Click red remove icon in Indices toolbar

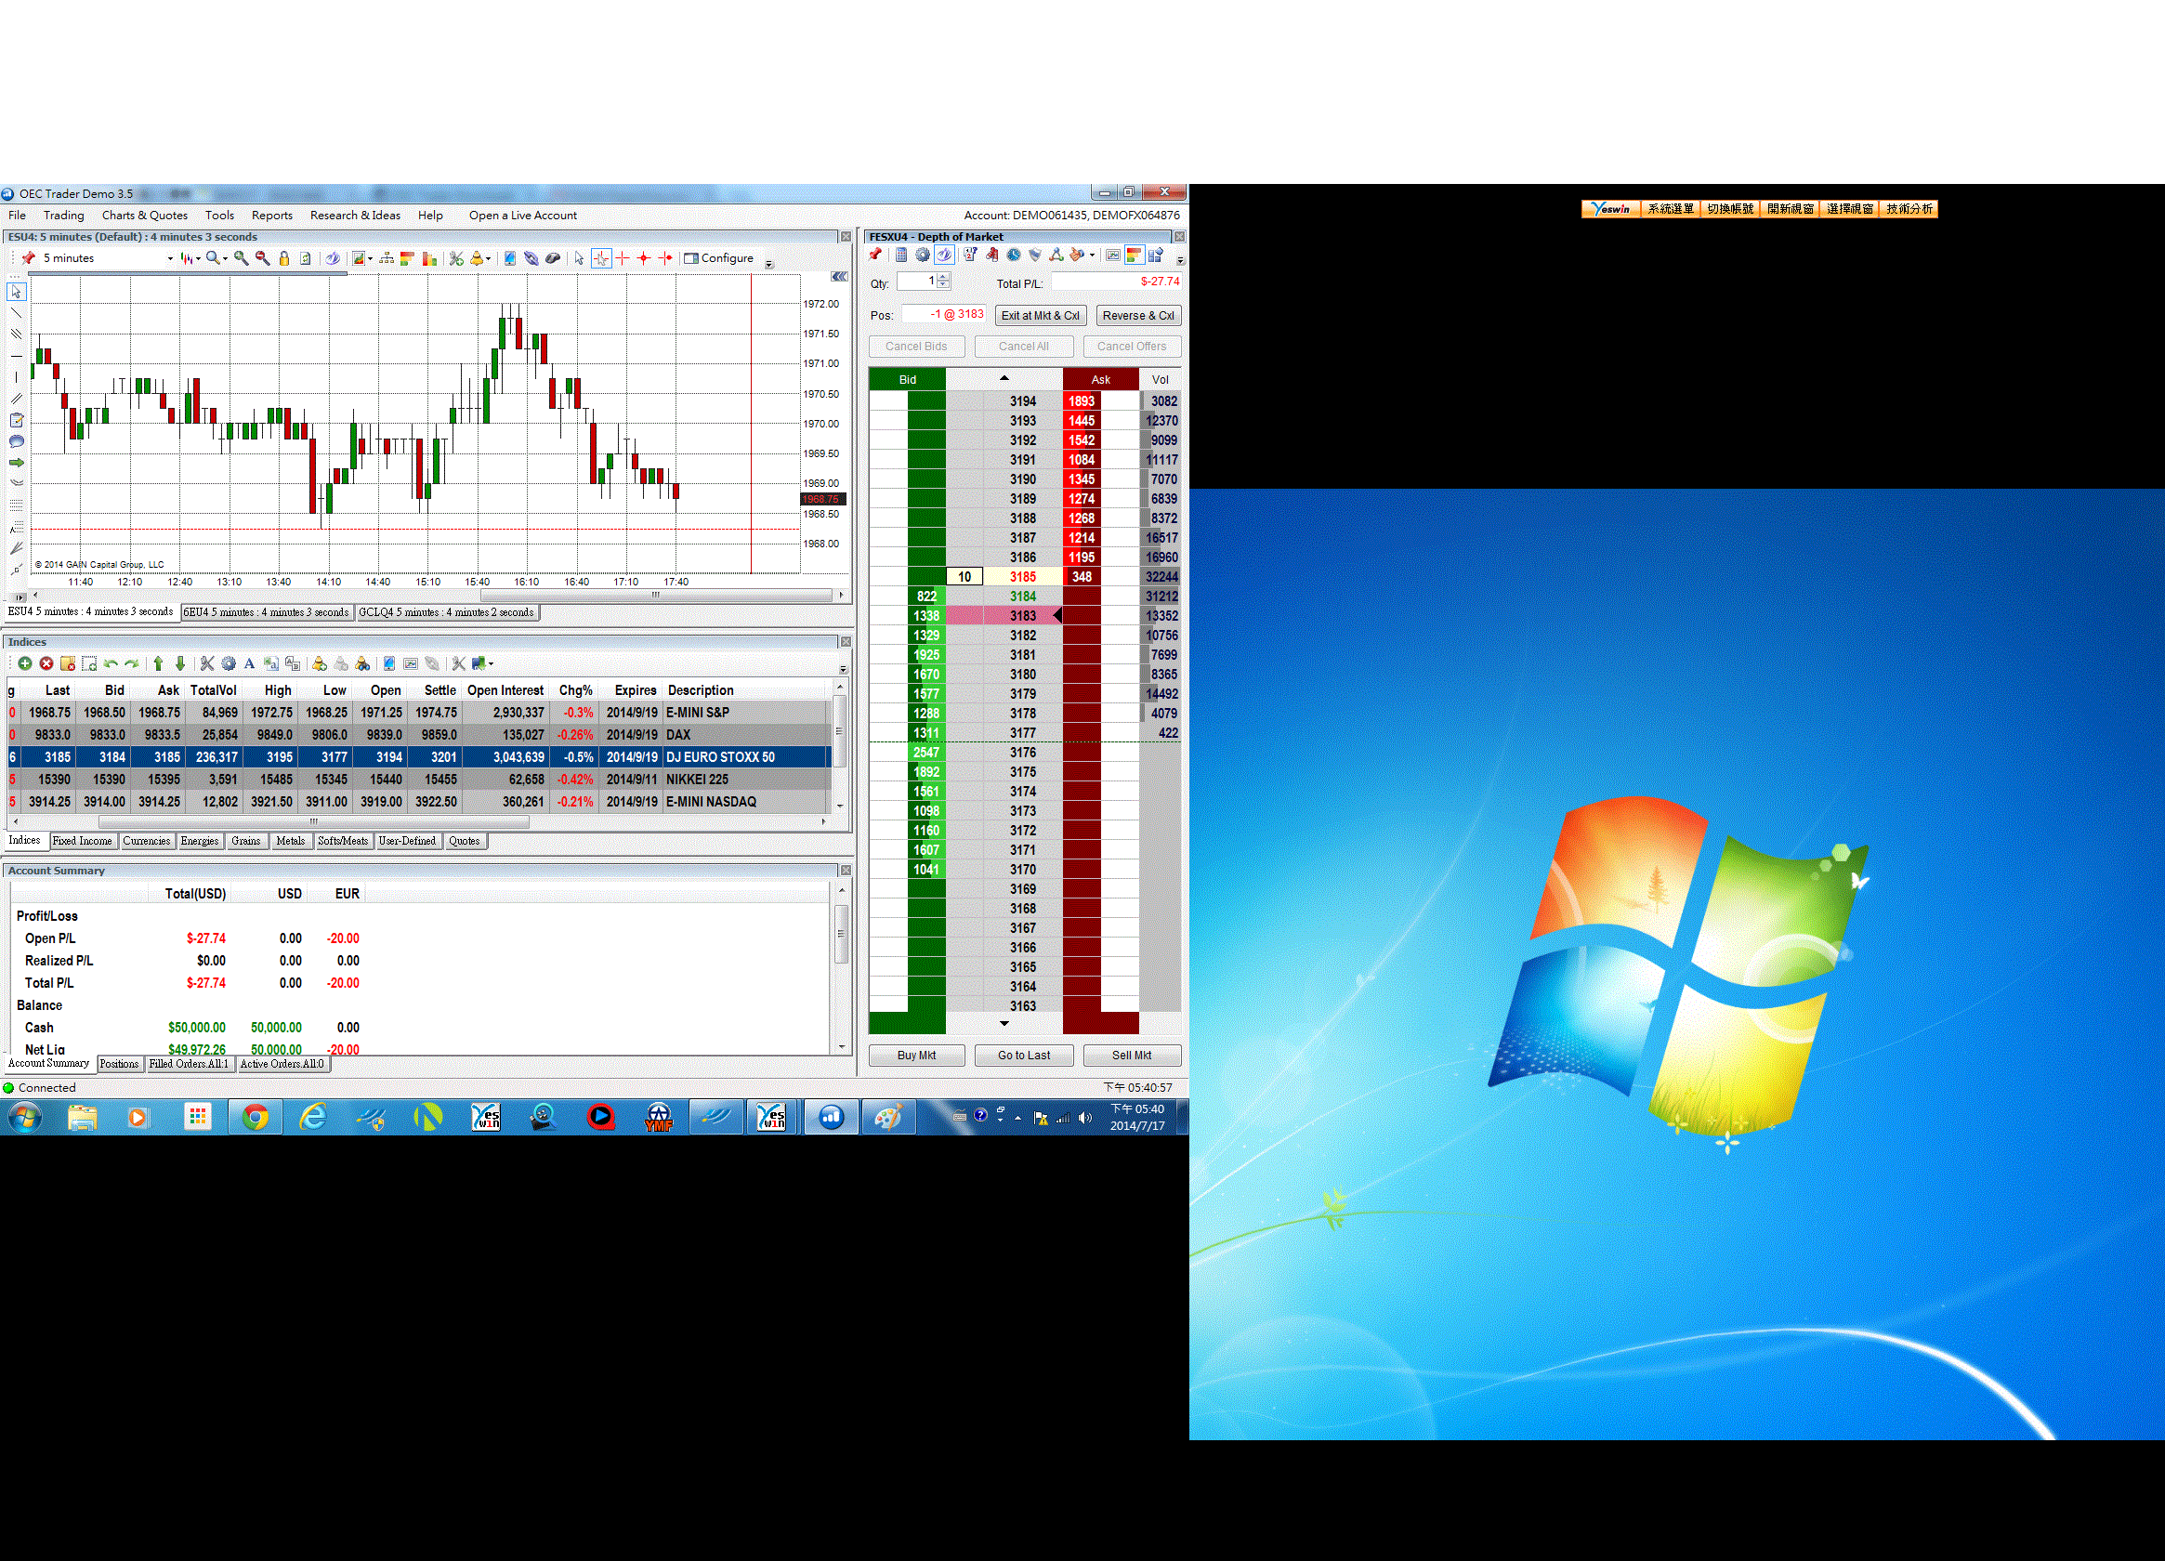coord(46,663)
